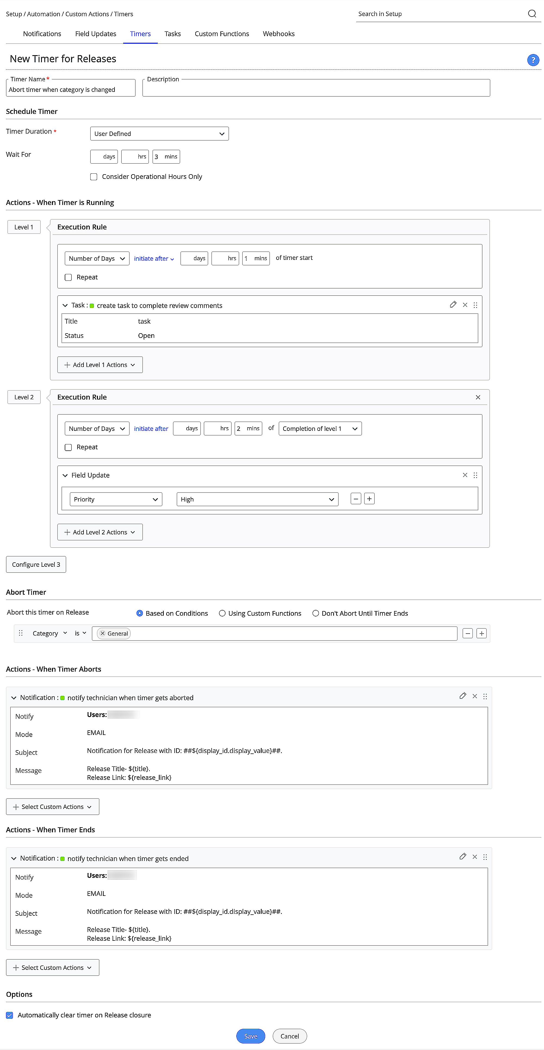Open Completion of level 1 dropdown

[320, 428]
